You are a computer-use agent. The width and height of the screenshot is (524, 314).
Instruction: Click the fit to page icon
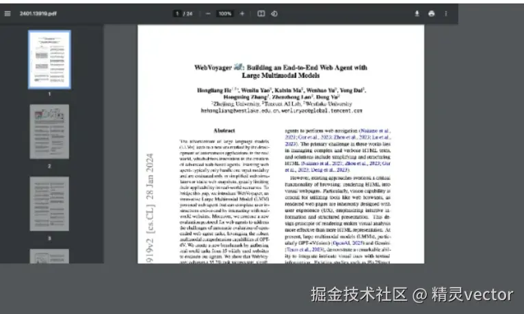point(261,14)
